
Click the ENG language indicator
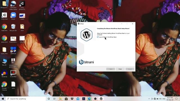coord(164,99)
